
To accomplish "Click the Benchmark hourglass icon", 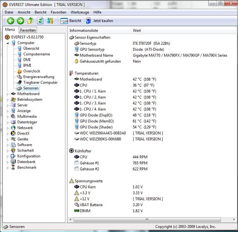I will tap(13, 167).
